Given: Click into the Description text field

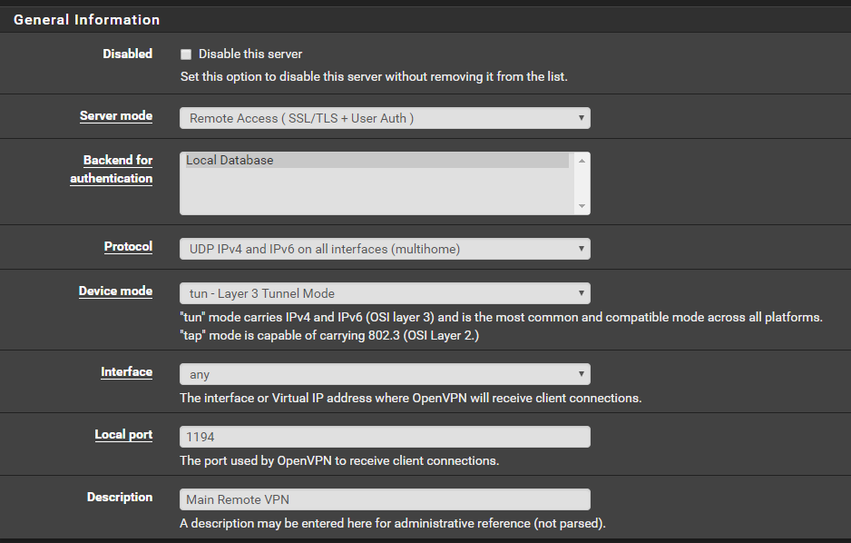Looking at the screenshot, I should point(385,499).
